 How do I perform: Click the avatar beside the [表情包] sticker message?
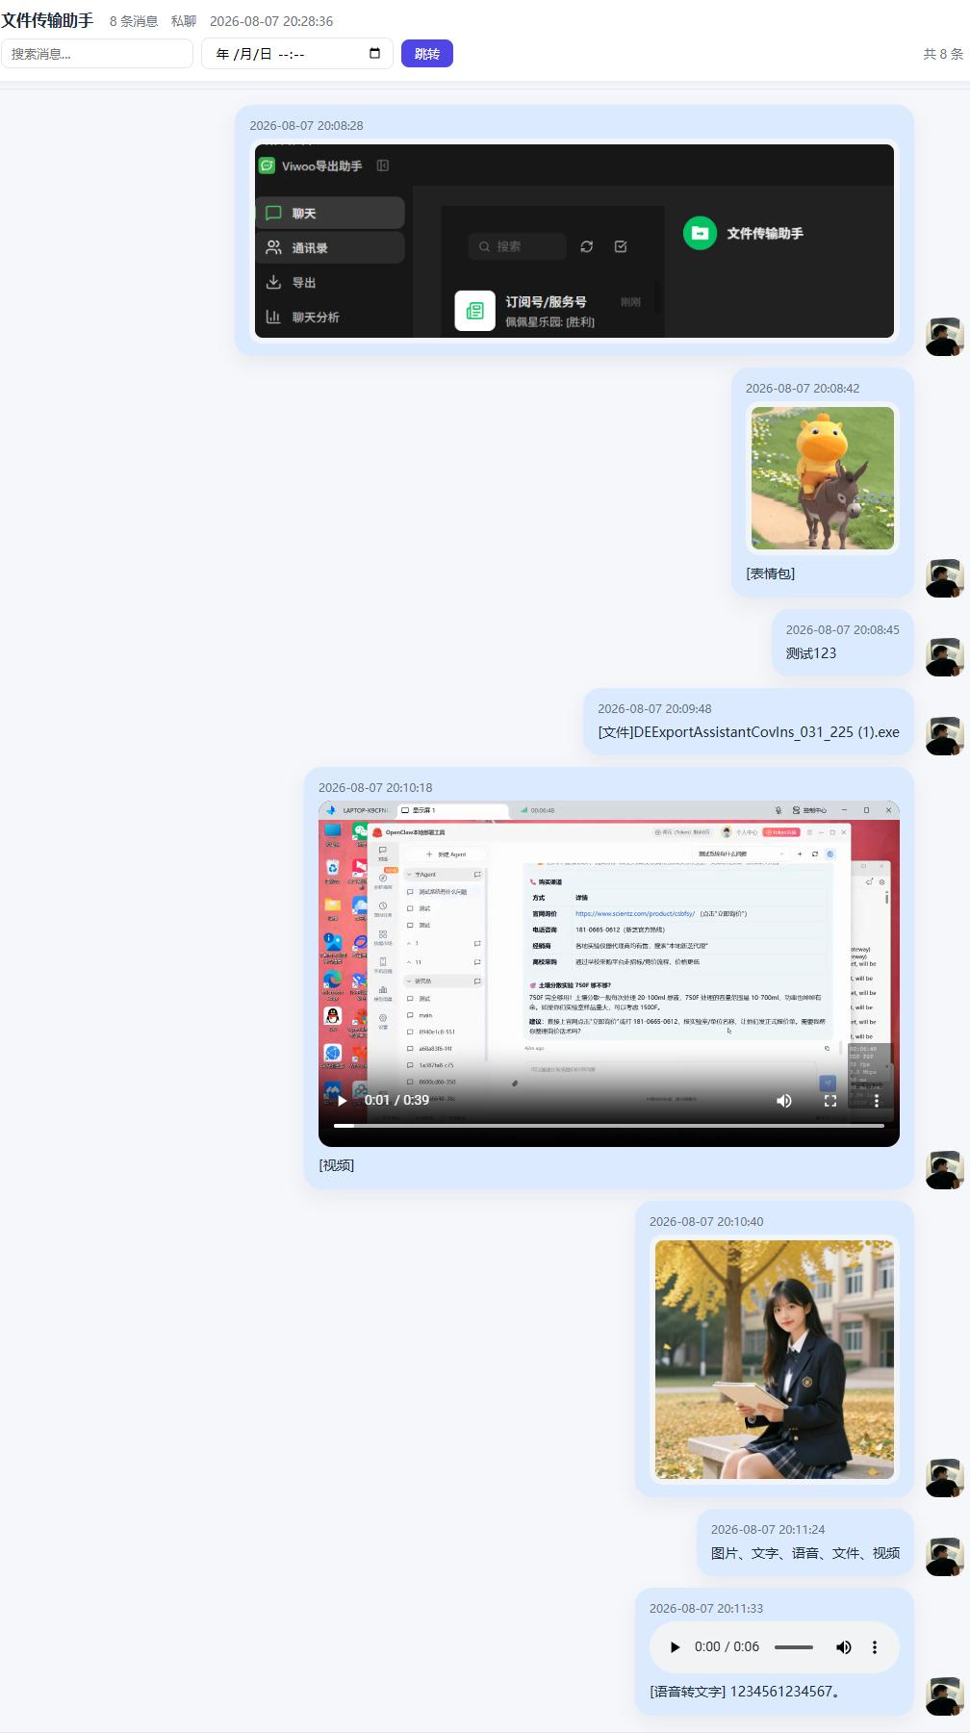click(x=945, y=578)
